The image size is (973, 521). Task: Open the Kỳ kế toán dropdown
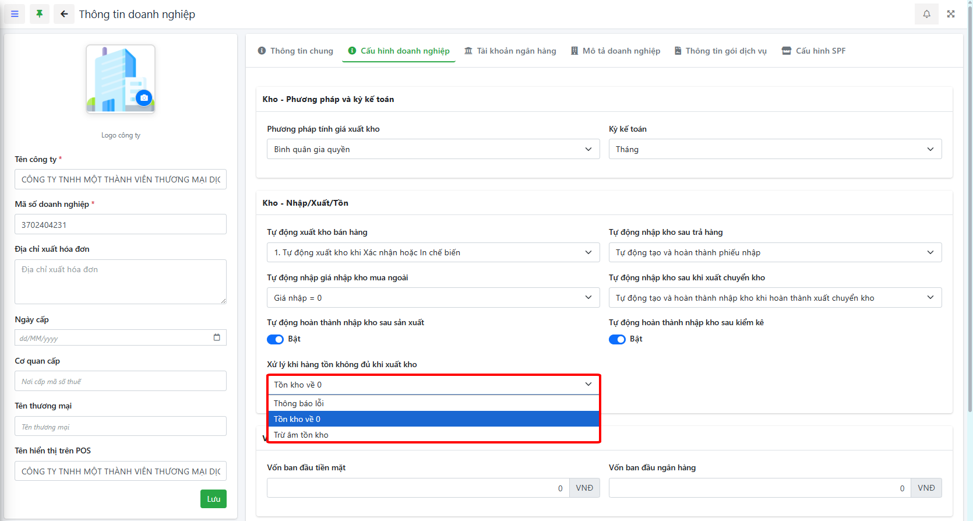[x=775, y=149]
